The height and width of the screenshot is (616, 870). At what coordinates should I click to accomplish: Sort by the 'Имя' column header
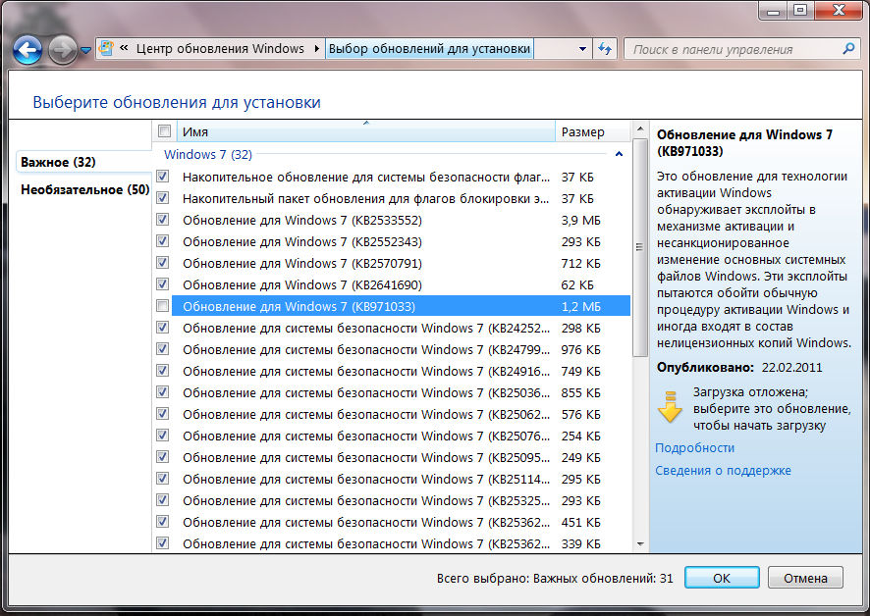(x=366, y=132)
